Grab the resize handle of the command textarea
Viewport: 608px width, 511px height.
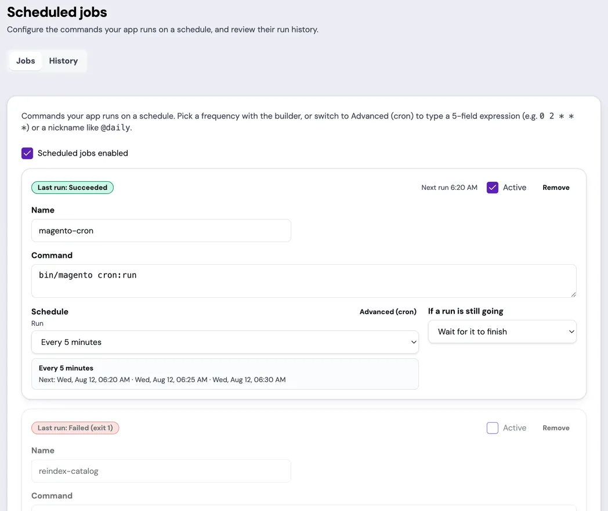[x=573, y=294]
